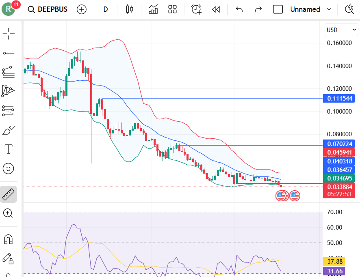
Task: Activate the zoom-in tool
Action: [9, 213]
